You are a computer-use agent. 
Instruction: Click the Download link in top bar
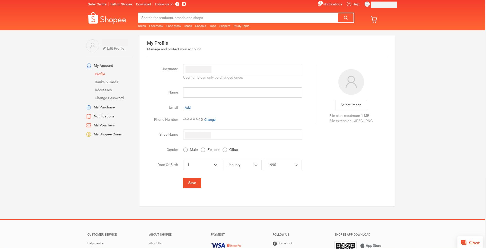(x=143, y=4)
